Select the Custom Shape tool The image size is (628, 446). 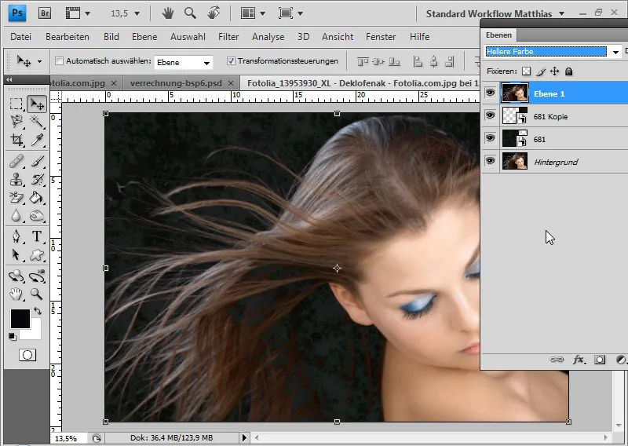[37, 255]
